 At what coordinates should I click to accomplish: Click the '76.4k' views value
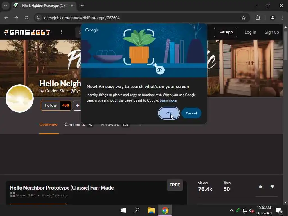pyautogui.click(x=205, y=189)
